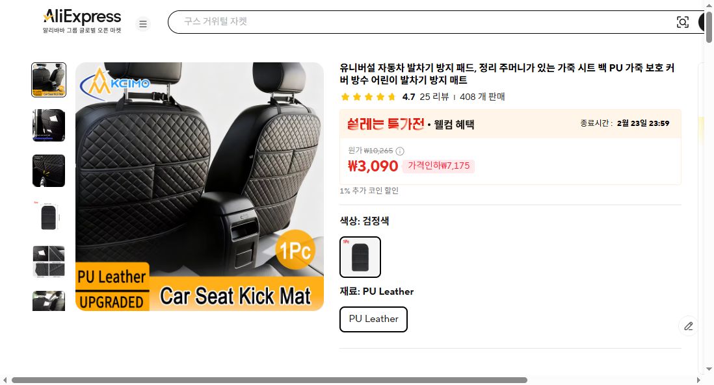Click the scroll-up arrow at page top
The width and height of the screenshot is (714, 385).
pyautogui.click(x=708, y=5)
